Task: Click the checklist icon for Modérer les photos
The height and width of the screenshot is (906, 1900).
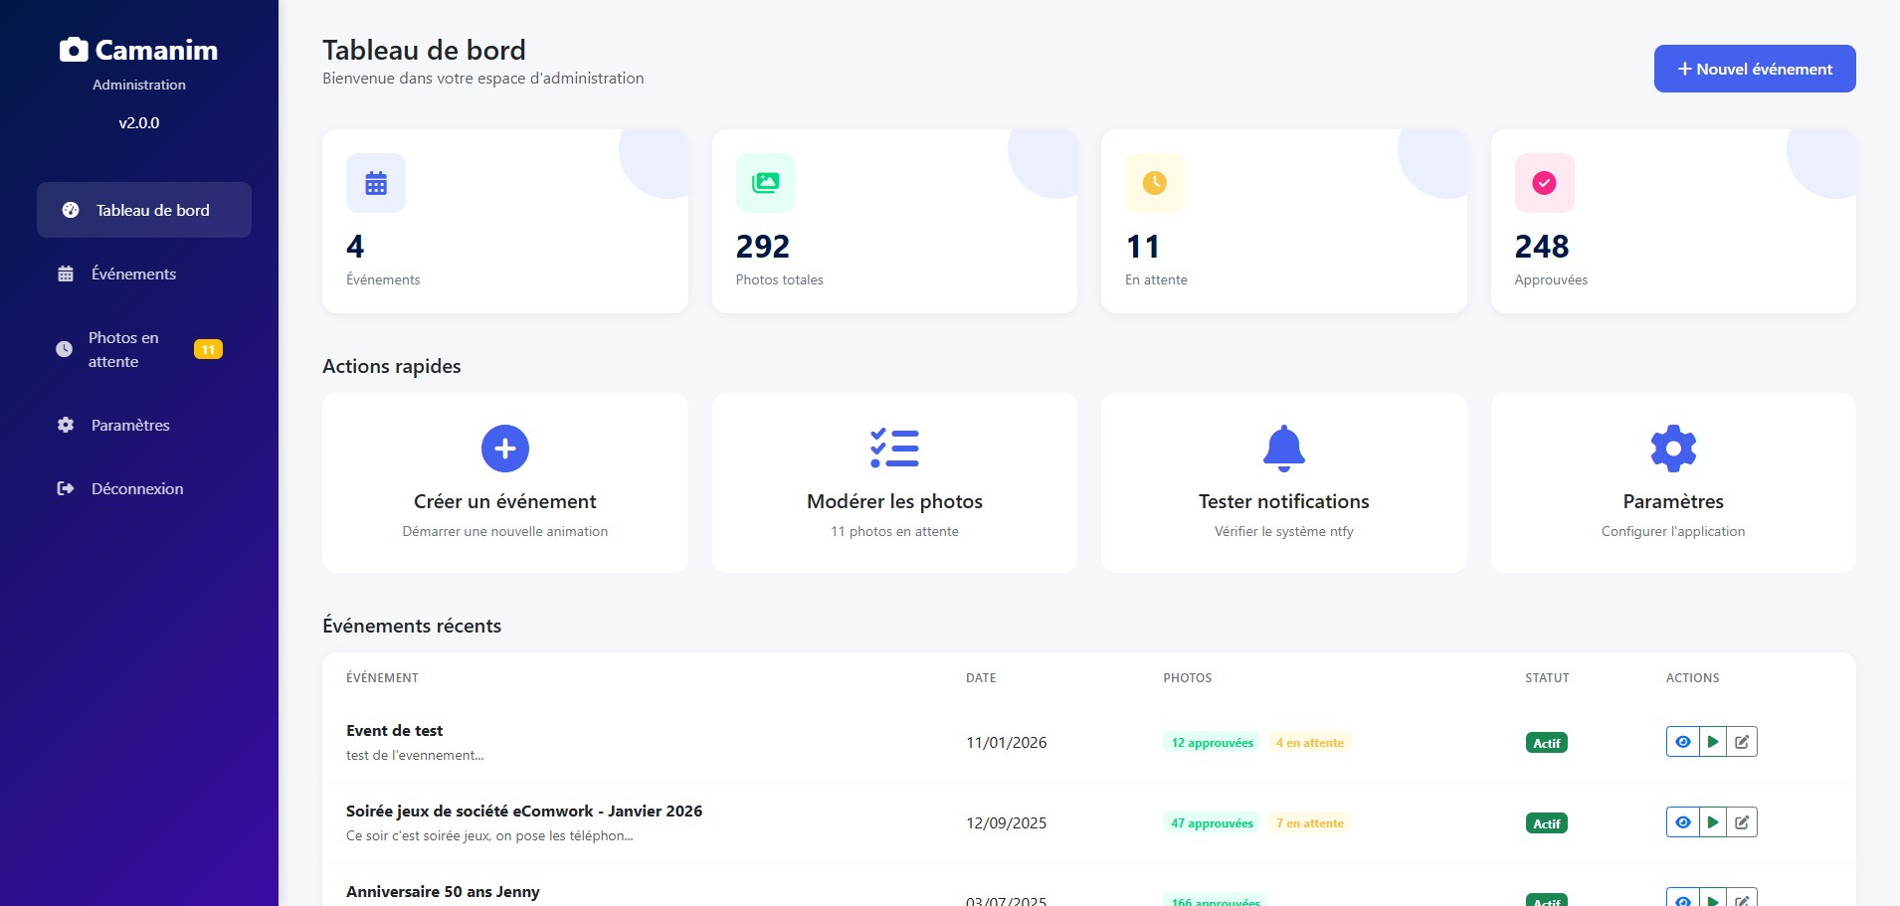Action: [894, 449]
